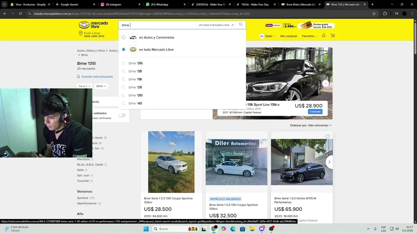The height and width of the screenshot is (234, 417).
Task: Open the shopping cart icon
Action: 333,35
